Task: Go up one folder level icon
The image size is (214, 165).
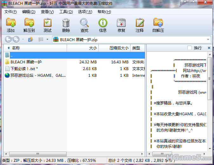Action: tap(31, 39)
